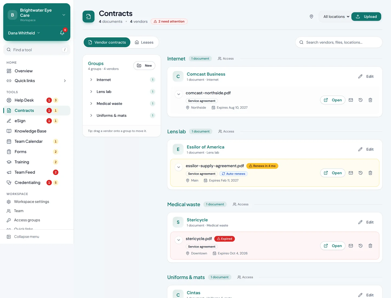This screenshot has width=391, height=298.
Task: Click the 2 need attention badge
Action: coord(169,21)
